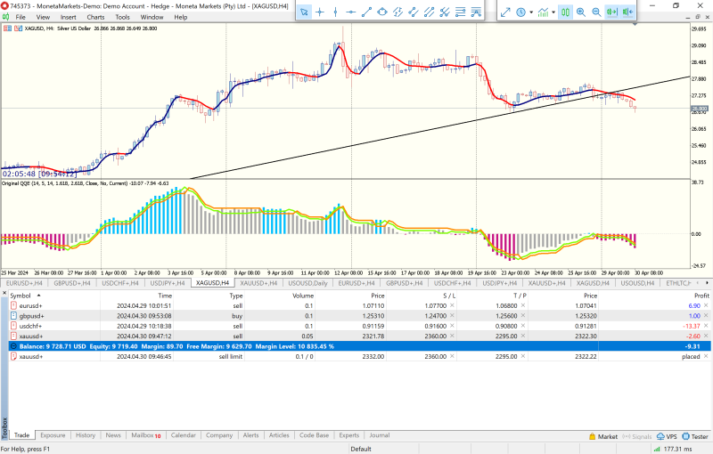713x454 pixels.
Task: Open the Charts menu
Action: (x=95, y=17)
